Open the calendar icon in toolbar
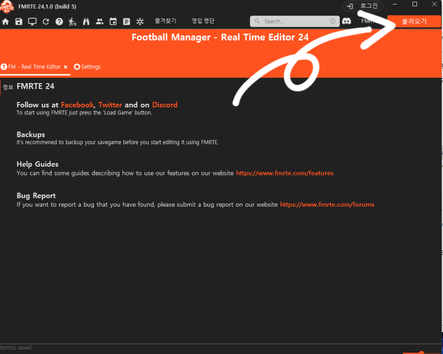443x354 pixels. point(113,22)
